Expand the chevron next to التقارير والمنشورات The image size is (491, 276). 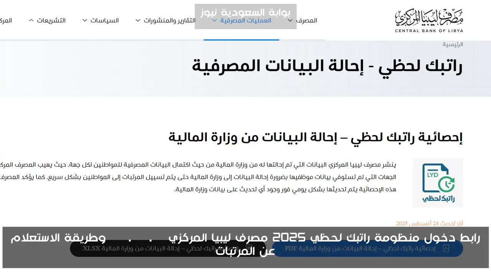pos(138,20)
